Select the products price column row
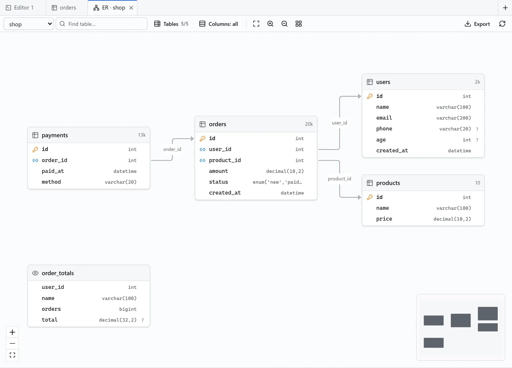This screenshot has height=368, width=512. (x=423, y=219)
